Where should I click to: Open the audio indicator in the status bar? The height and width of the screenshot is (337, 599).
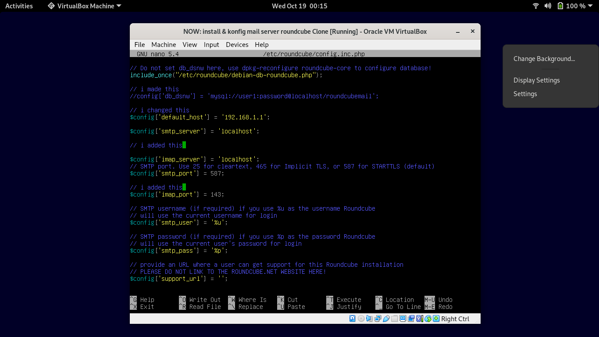pyautogui.click(x=369, y=319)
